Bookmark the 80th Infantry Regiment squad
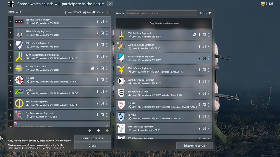This screenshot has height=157, width=280. pos(102,45)
